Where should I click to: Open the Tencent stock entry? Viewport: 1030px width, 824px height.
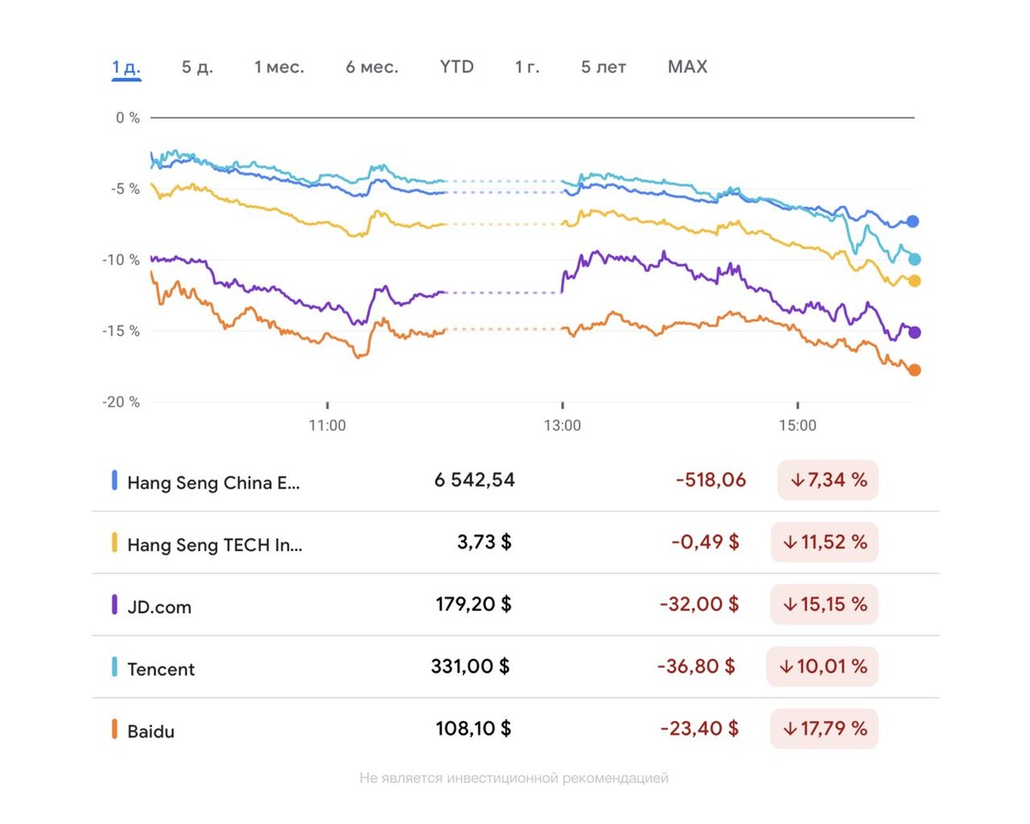coord(161,669)
